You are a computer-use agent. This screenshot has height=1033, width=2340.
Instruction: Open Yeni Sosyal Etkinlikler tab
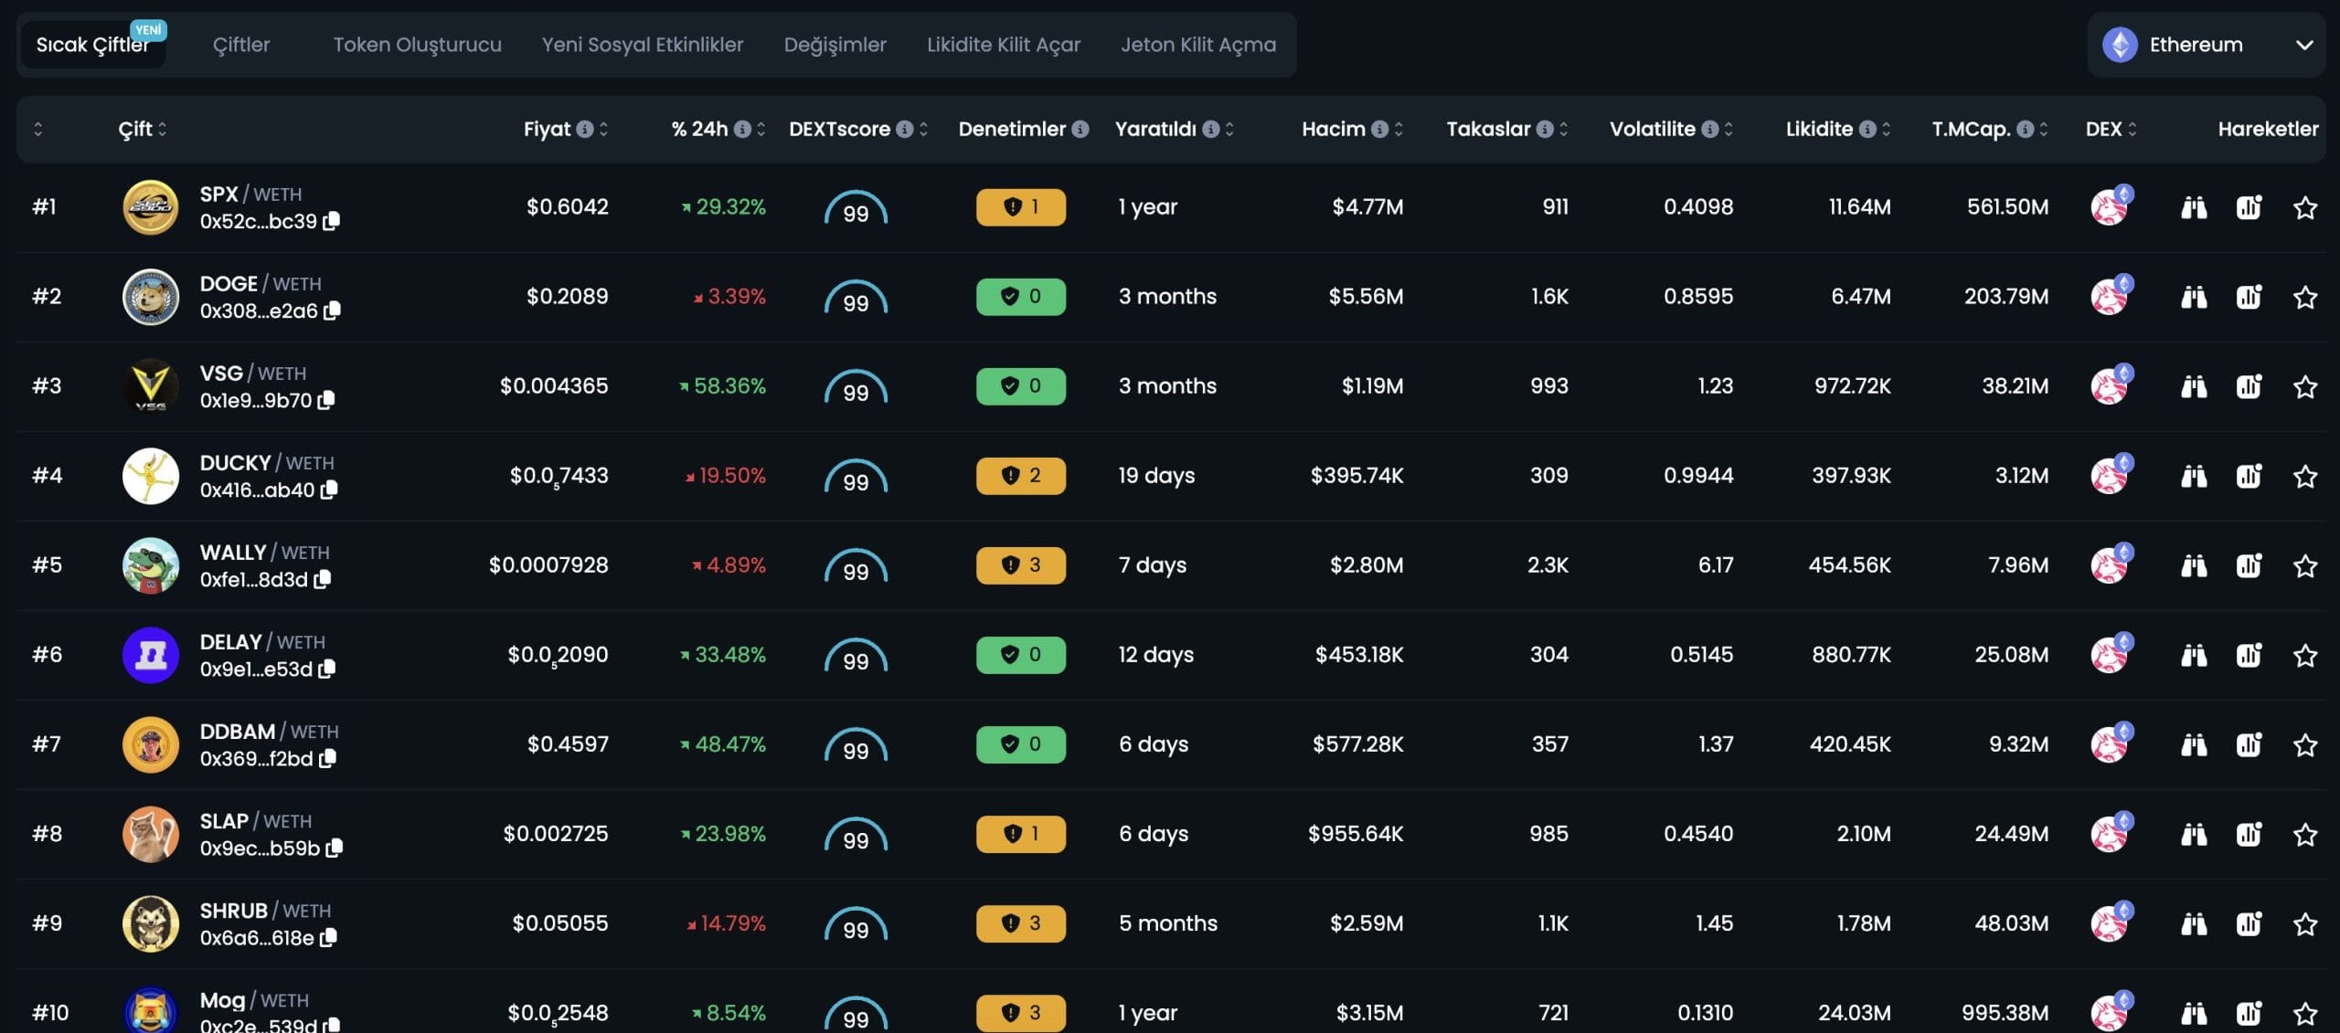(x=643, y=45)
